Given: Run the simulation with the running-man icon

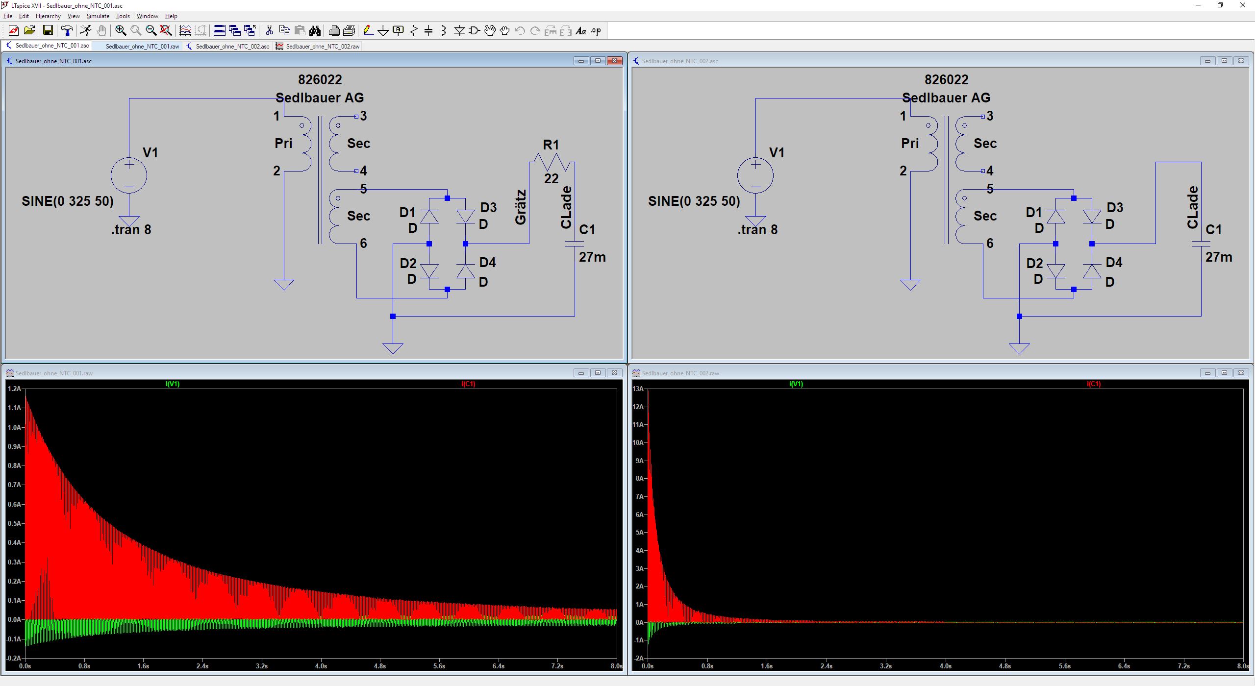Looking at the screenshot, I should (86, 31).
